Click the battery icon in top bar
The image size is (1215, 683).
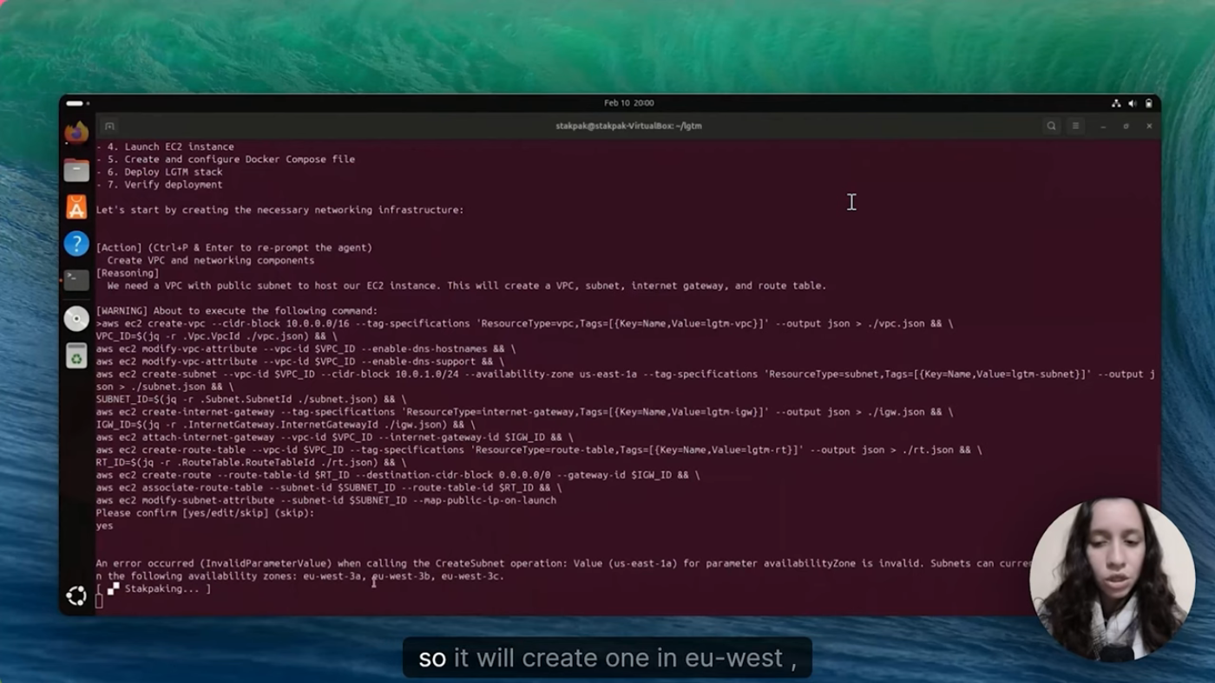1149,103
